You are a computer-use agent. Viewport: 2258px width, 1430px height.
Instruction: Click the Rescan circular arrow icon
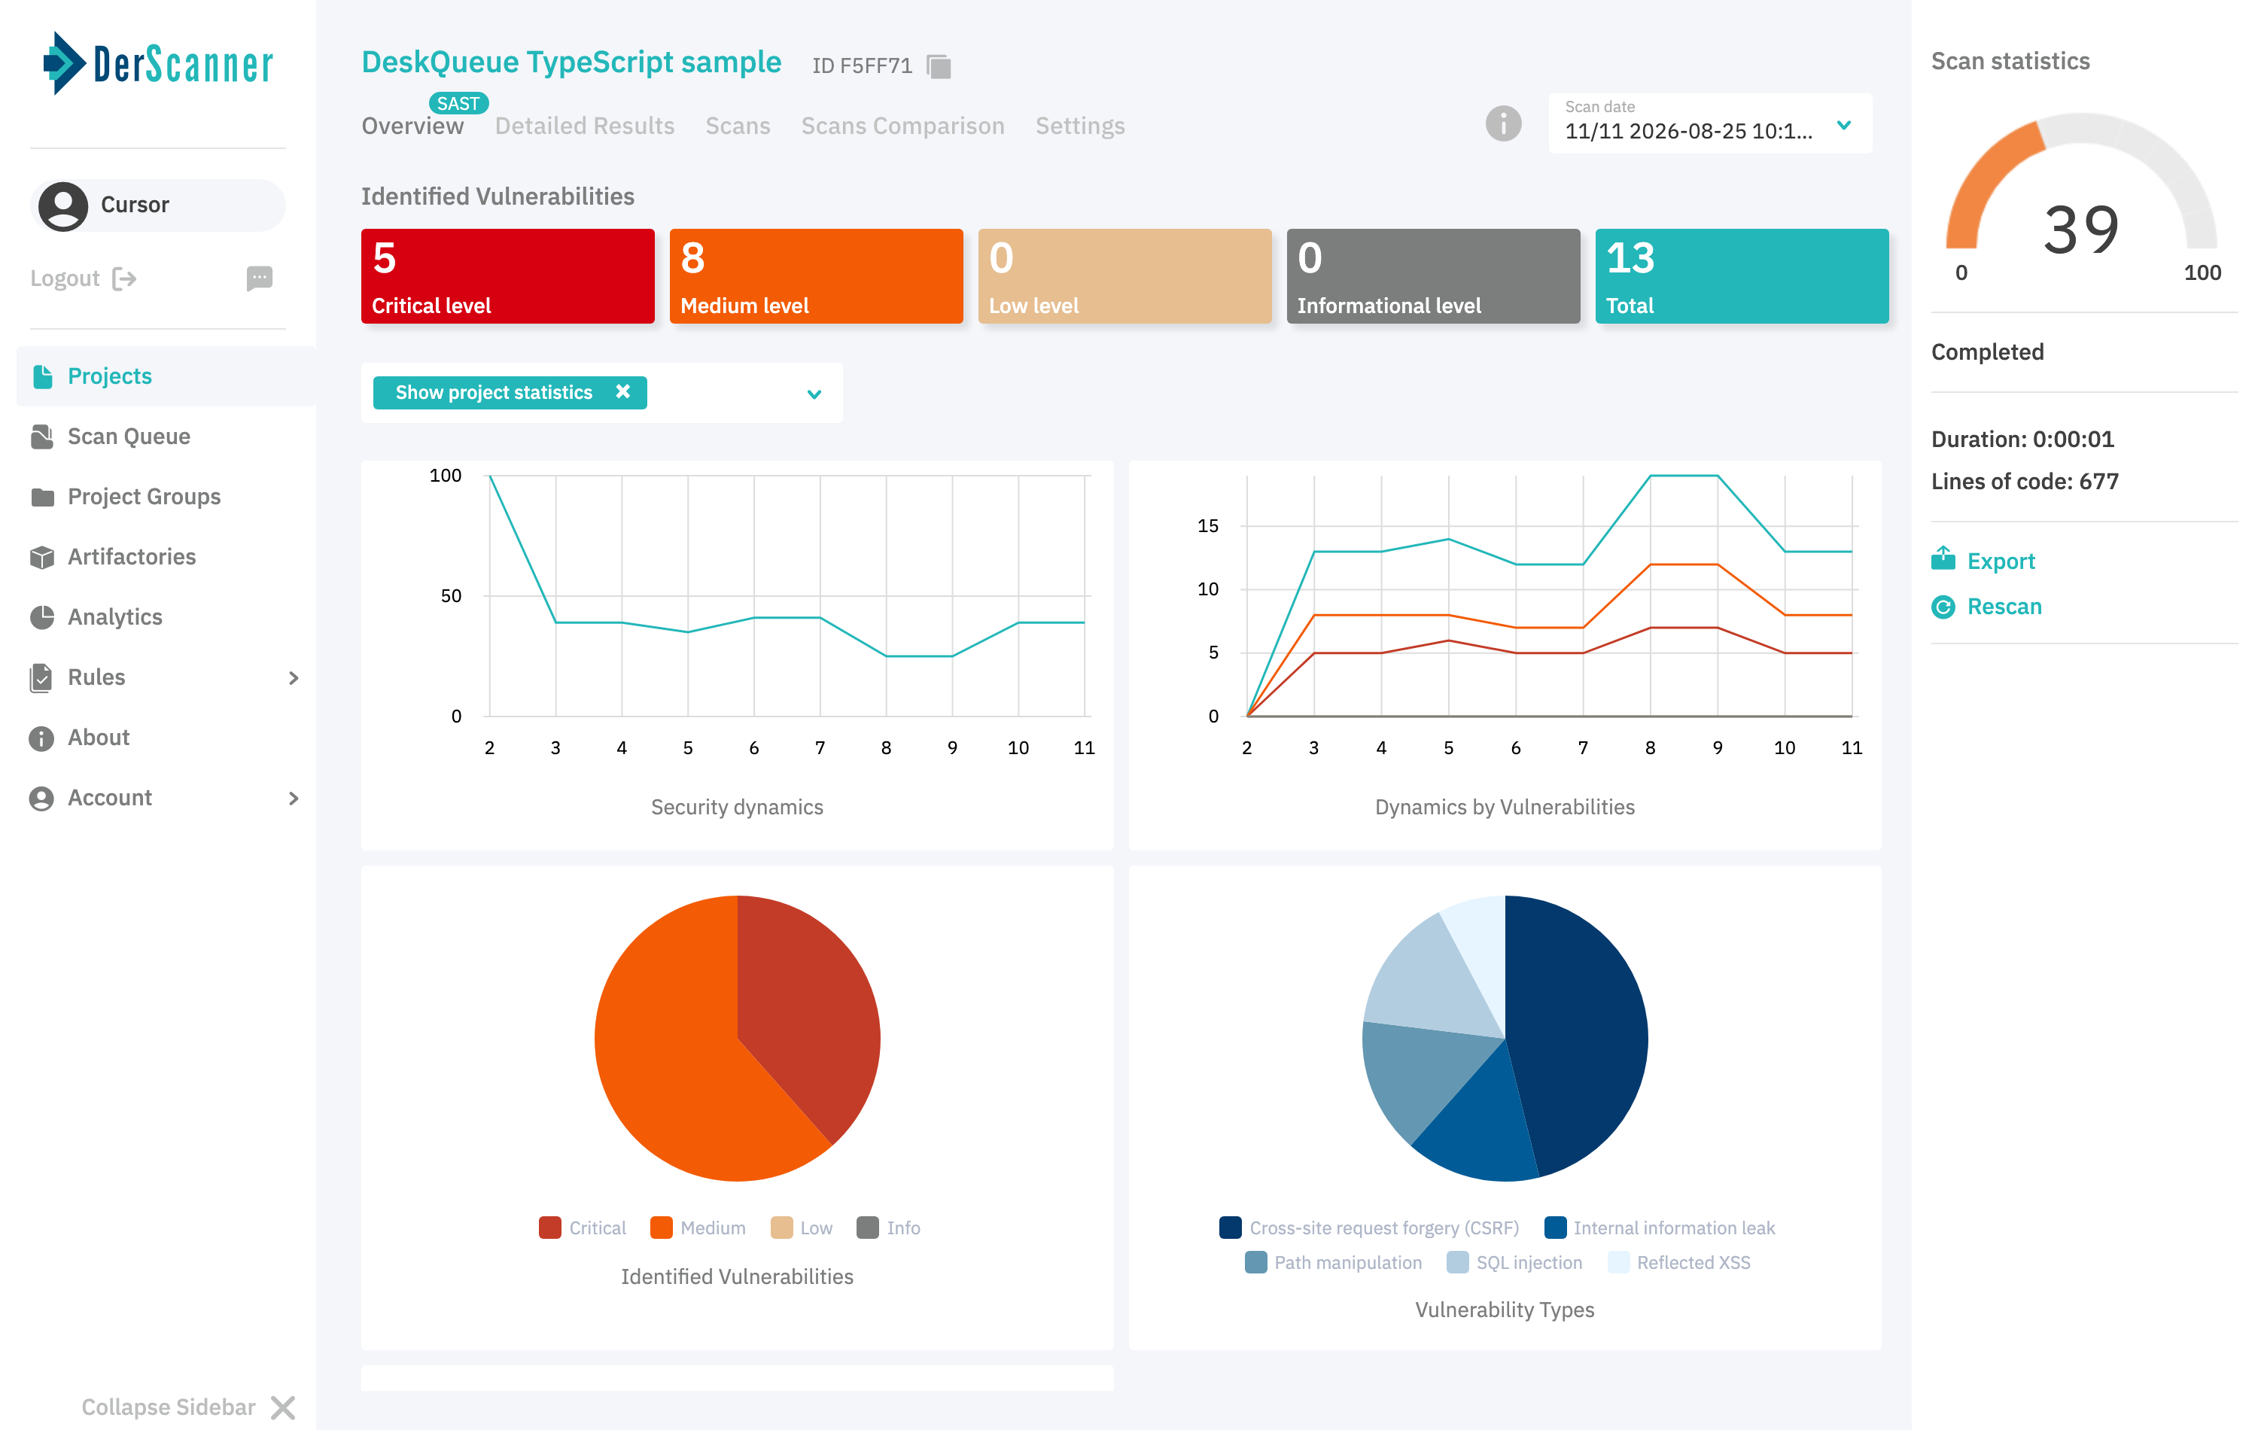tap(1943, 607)
